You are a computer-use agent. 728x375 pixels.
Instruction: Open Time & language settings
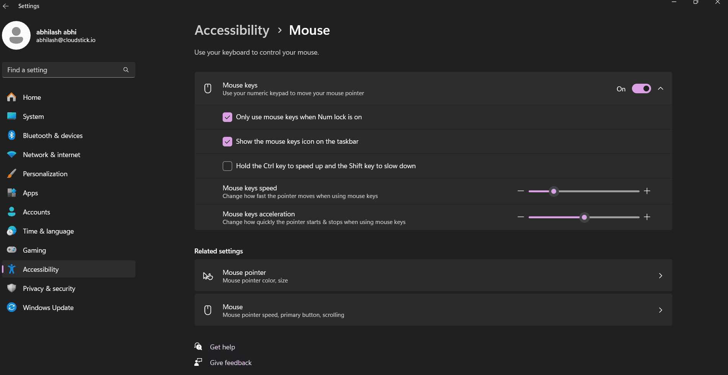point(48,231)
